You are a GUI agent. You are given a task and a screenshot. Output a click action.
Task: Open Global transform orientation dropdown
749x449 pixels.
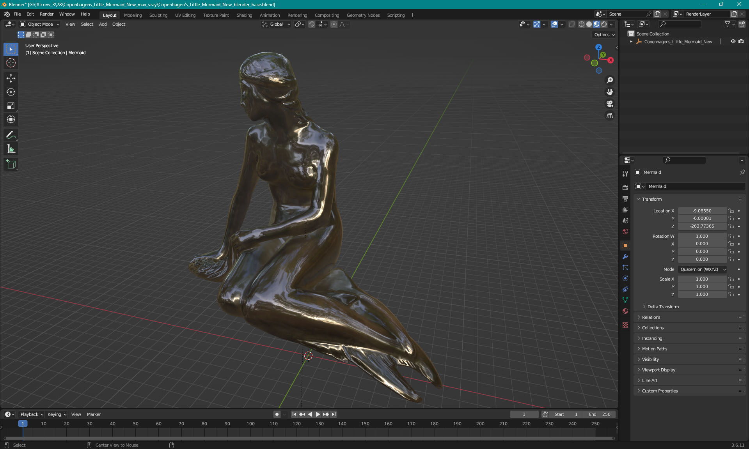[276, 24]
